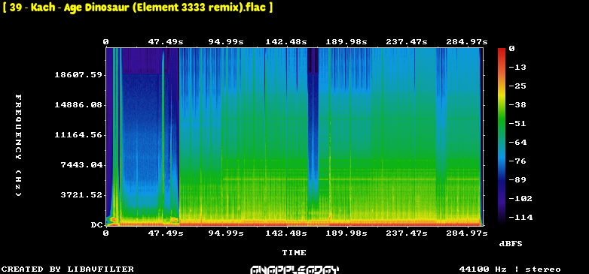The width and height of the screenshot is (589, 274).
Task: Click the vertical FREQUENCY (Hz) axis title
Action: coord(18,145)
